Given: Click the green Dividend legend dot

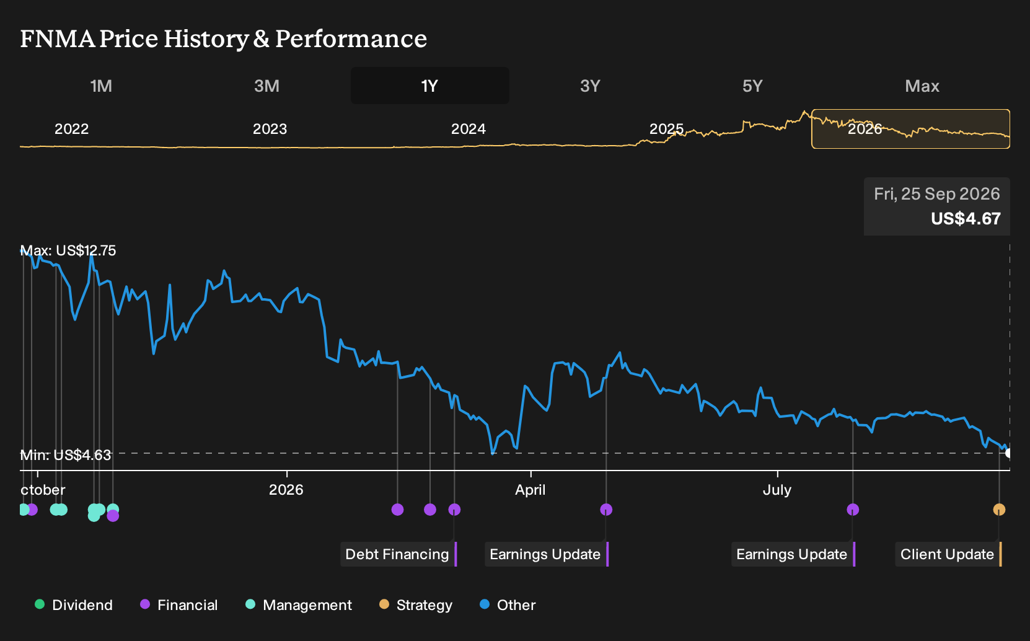Looking at the screenshot, I should tap(40, 604).
